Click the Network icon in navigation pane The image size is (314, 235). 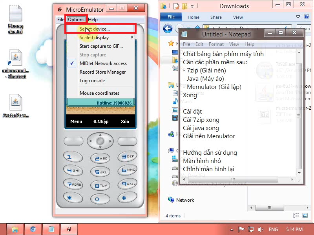pyautogui.click(x=171, y=200)
